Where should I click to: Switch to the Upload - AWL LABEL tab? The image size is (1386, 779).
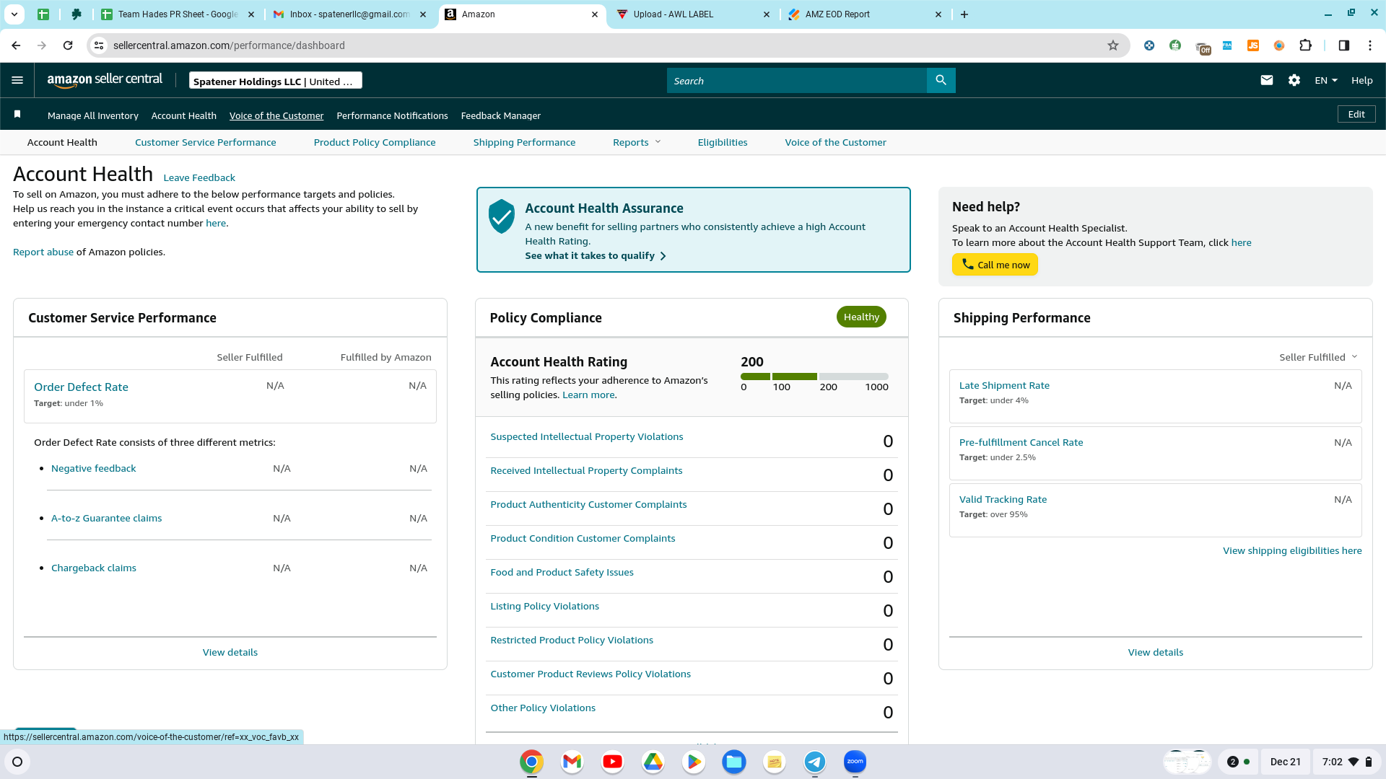tap(693, 14)
